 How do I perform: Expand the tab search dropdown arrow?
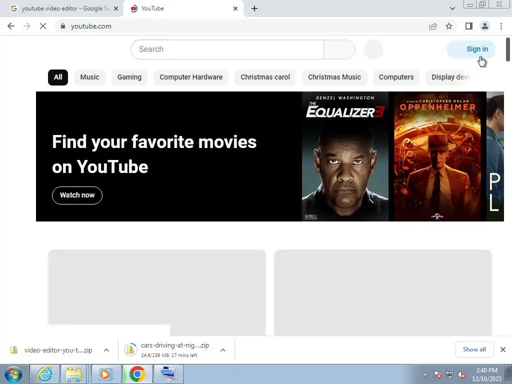coord(452,8)
